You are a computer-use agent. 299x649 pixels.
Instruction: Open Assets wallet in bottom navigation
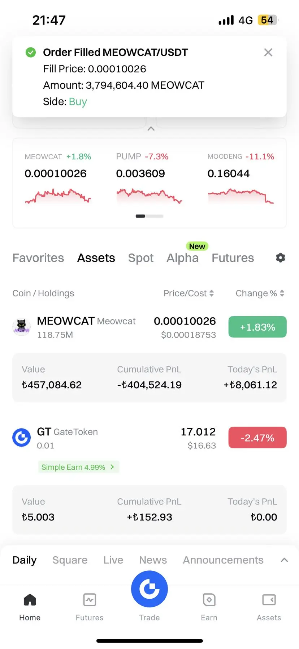tap(269, 607)
